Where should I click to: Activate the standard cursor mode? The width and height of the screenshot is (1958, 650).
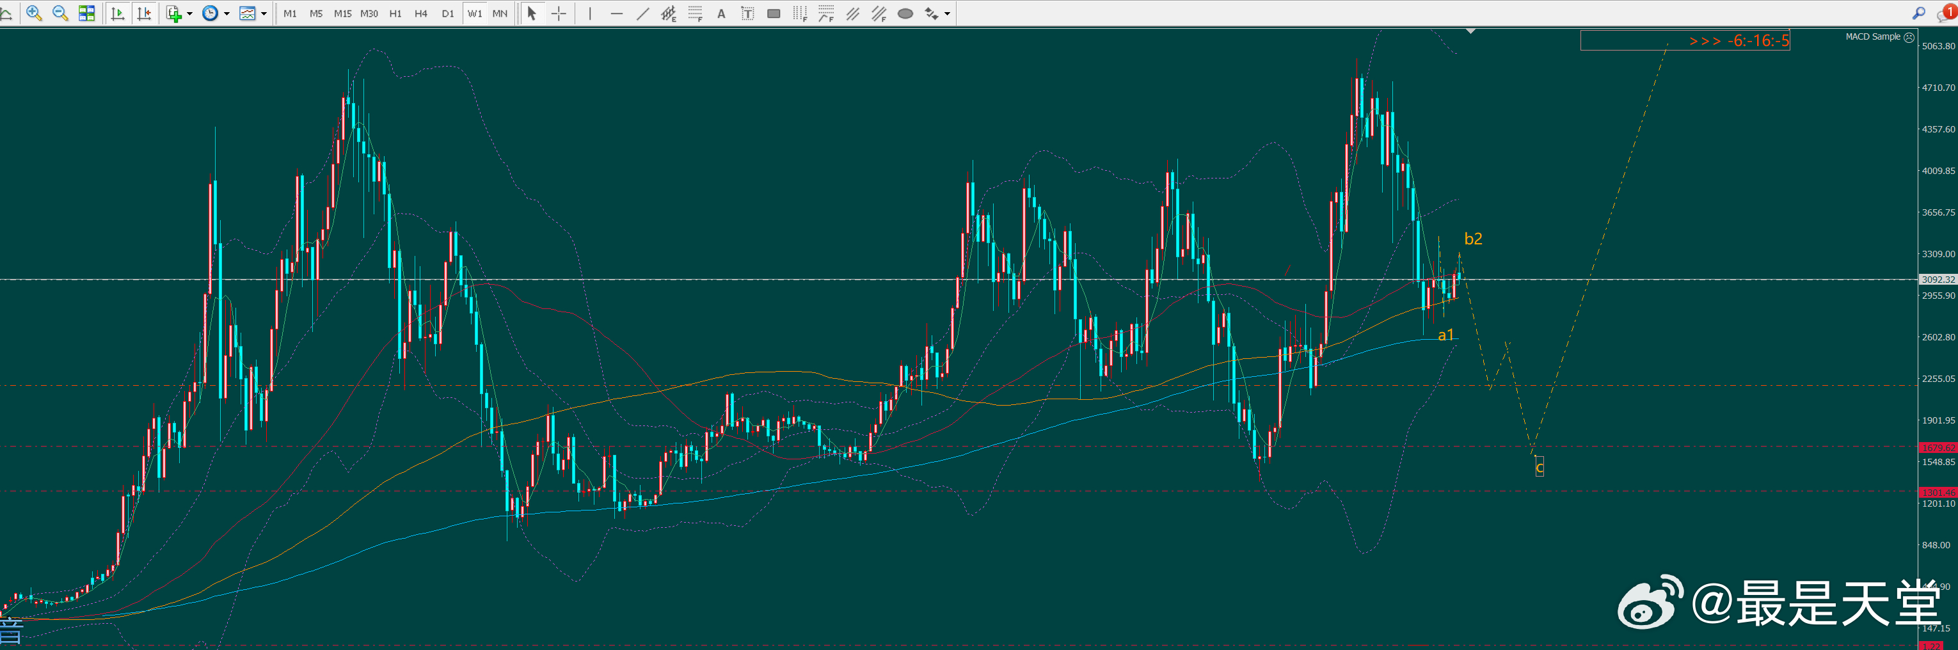point(532,13)
